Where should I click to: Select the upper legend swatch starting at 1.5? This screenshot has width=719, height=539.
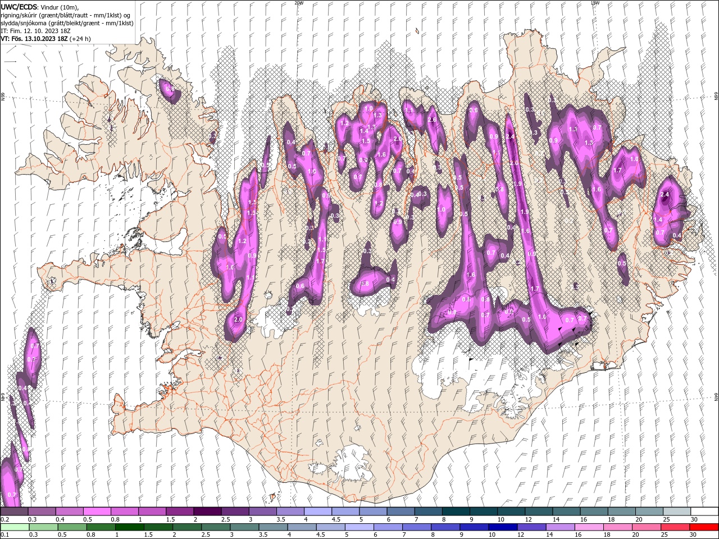[x=180, y=511]
